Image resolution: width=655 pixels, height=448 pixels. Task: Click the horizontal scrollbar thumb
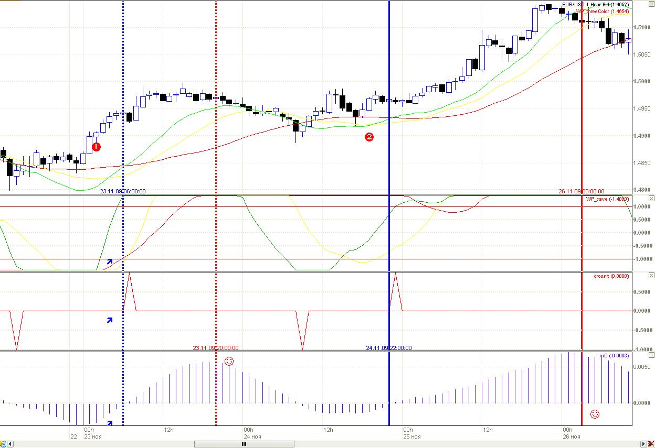click(244, 444)
